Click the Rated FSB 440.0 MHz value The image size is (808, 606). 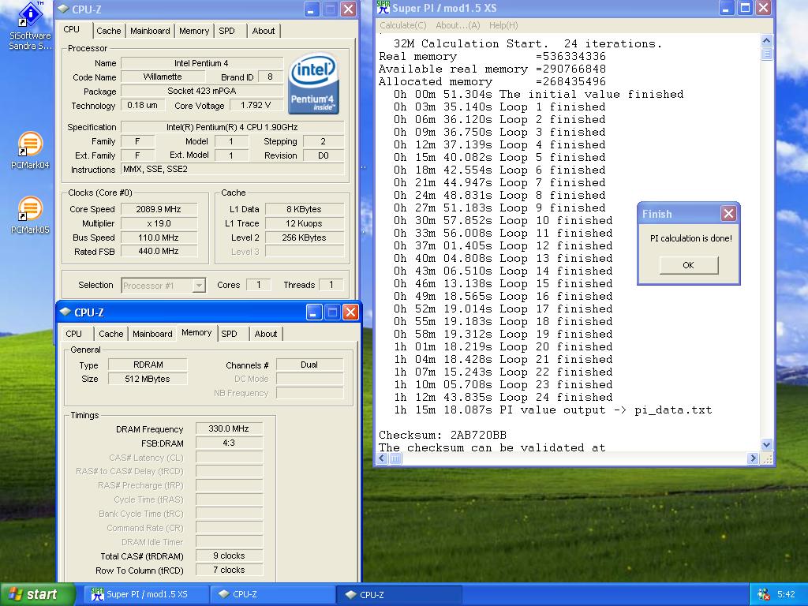coord(159,252)
